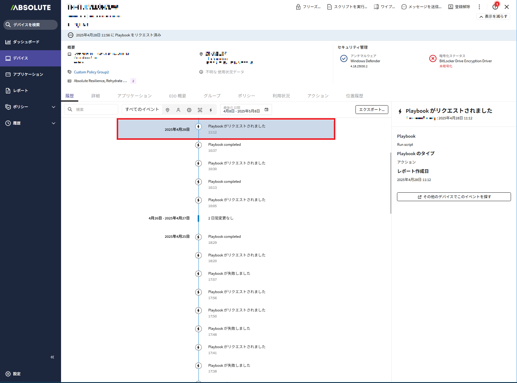Toggle the software scan filter icon
This screenshot has width=517, height=383.
[200, 110]
